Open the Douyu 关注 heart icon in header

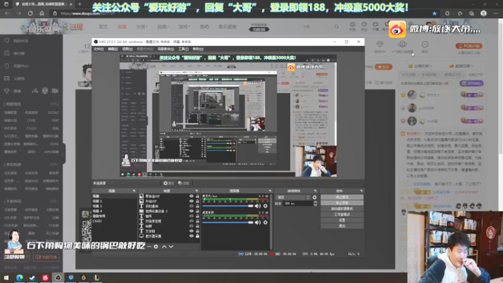tap(364, 26)
